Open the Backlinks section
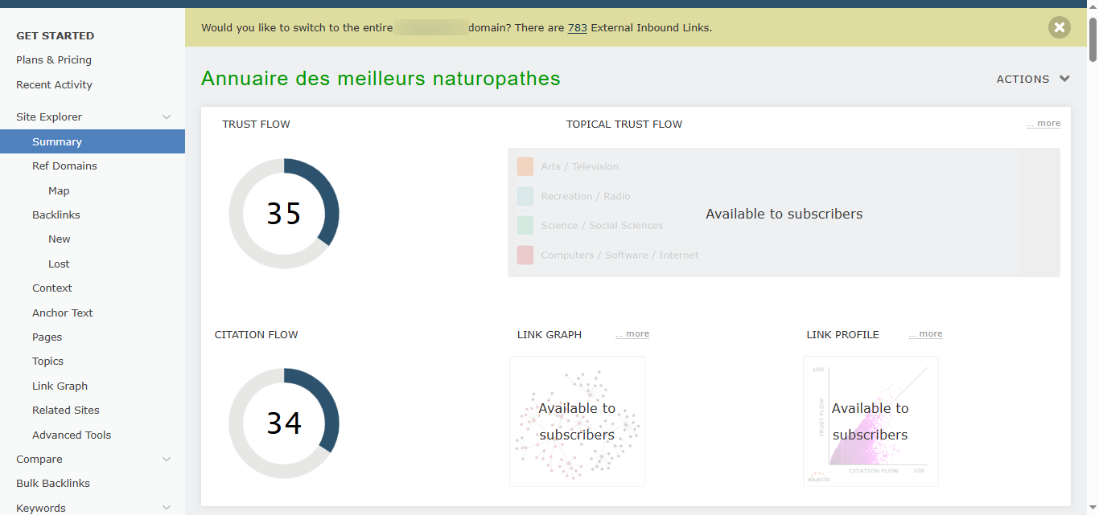Viewport: 1099px width, 515px height. [56, 215]
